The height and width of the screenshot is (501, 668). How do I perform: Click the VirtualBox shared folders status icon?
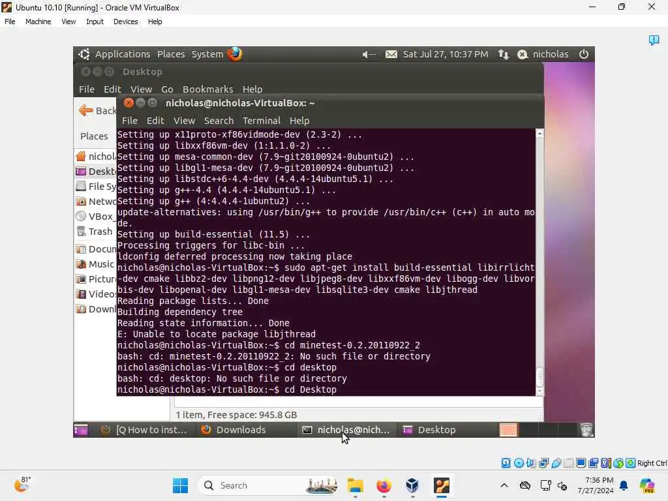coord(569,463)
